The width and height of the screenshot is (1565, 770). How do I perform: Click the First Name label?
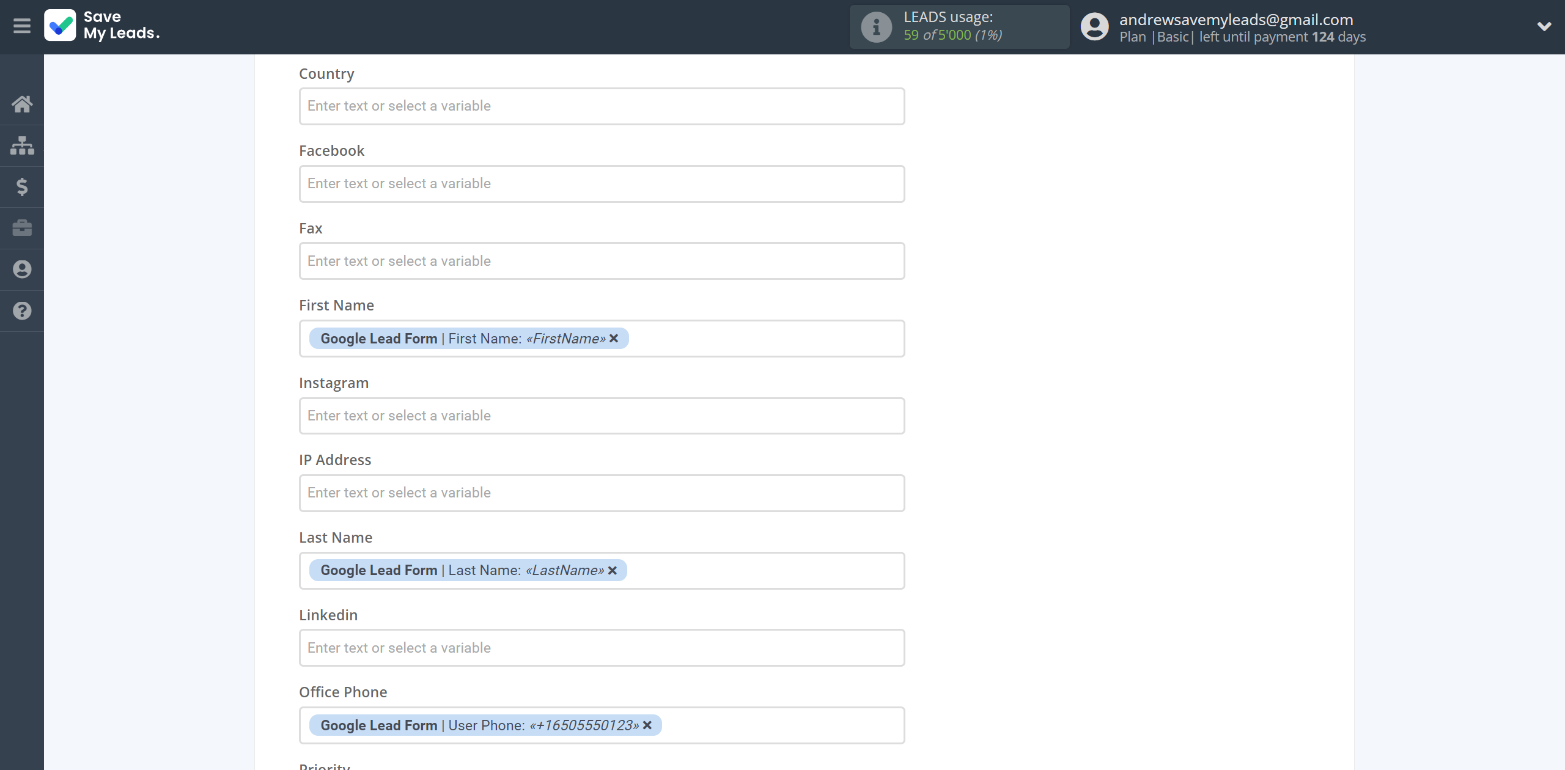click(x=336, y=306)
